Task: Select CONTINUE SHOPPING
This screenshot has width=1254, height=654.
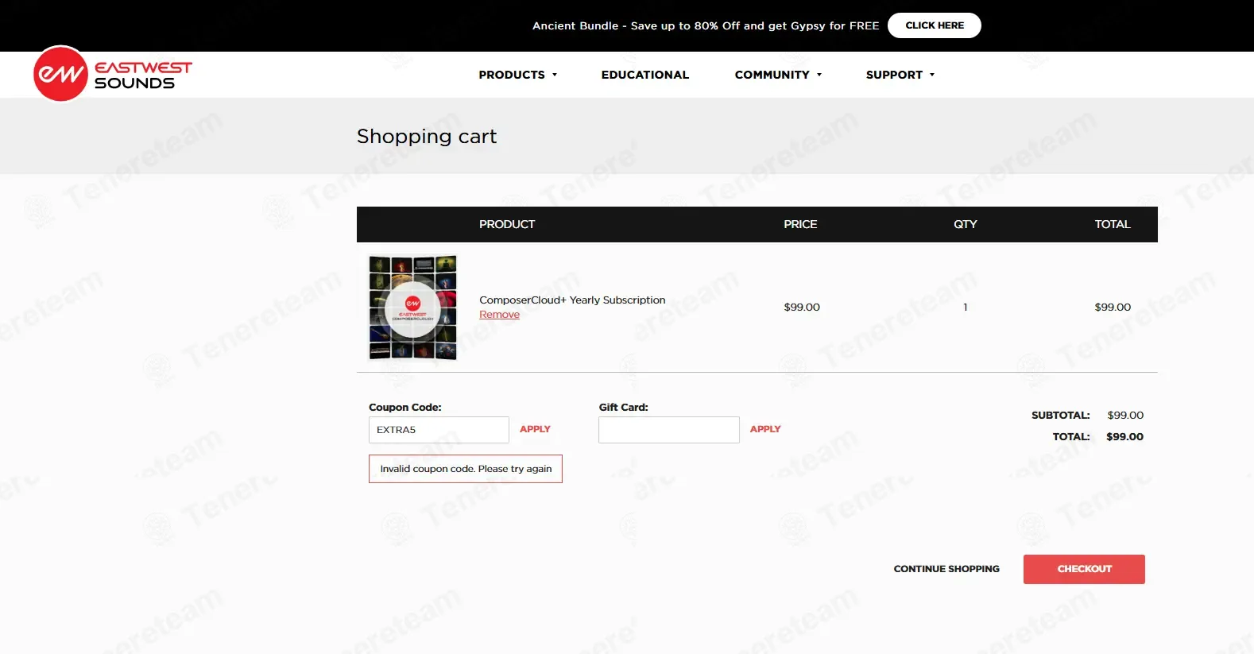Action: (x=946, y=569)
